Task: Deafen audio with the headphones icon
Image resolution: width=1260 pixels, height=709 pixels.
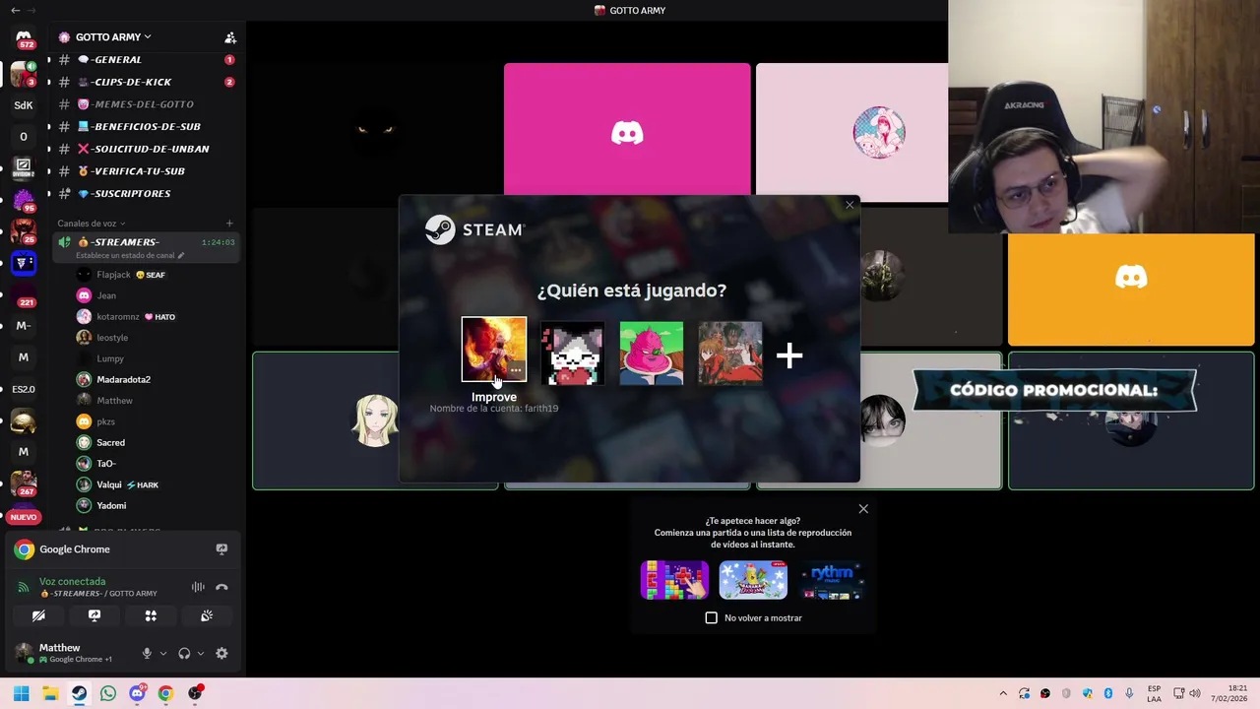Action: 184,653
